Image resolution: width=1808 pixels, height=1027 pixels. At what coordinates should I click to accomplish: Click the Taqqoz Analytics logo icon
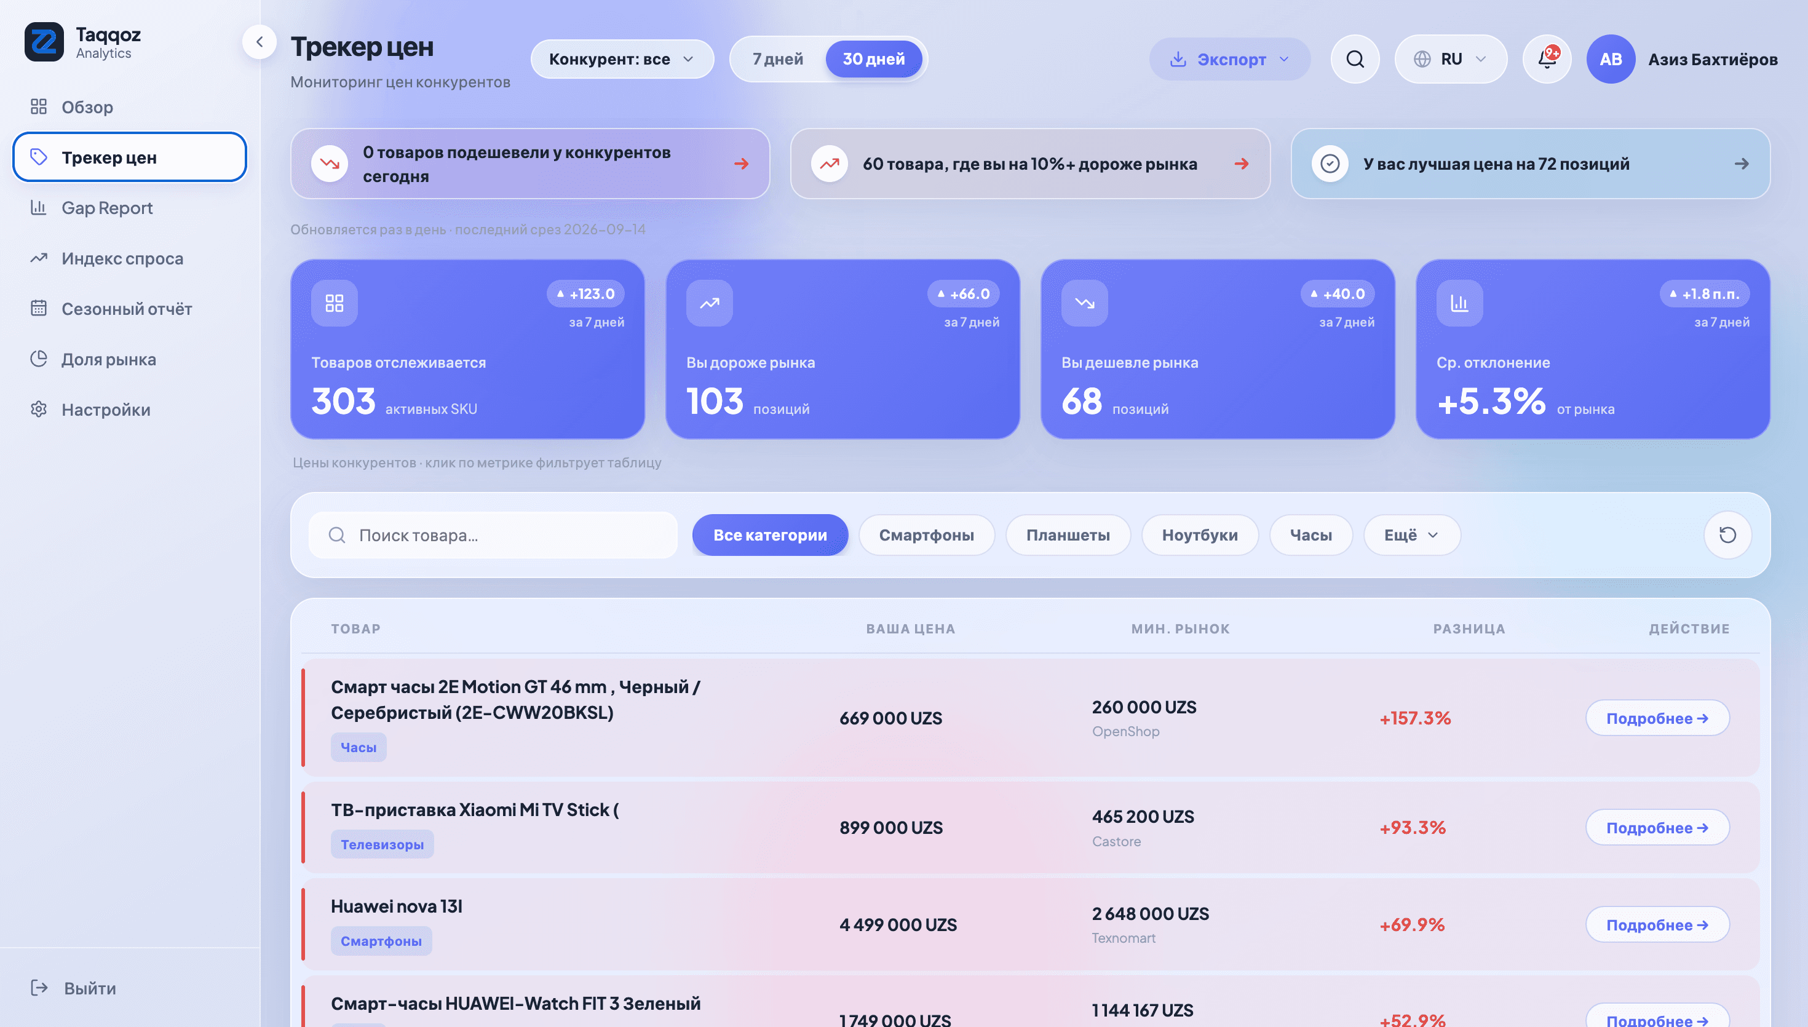click(x=44, y=42)
